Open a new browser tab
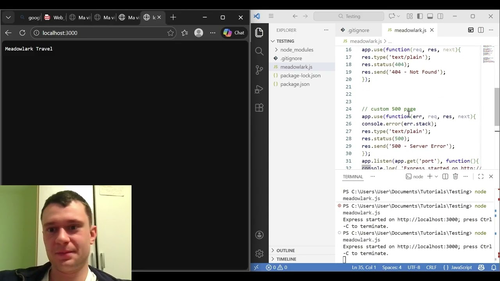The height and width of the screenshot is (281, 500). pos(173,17)
